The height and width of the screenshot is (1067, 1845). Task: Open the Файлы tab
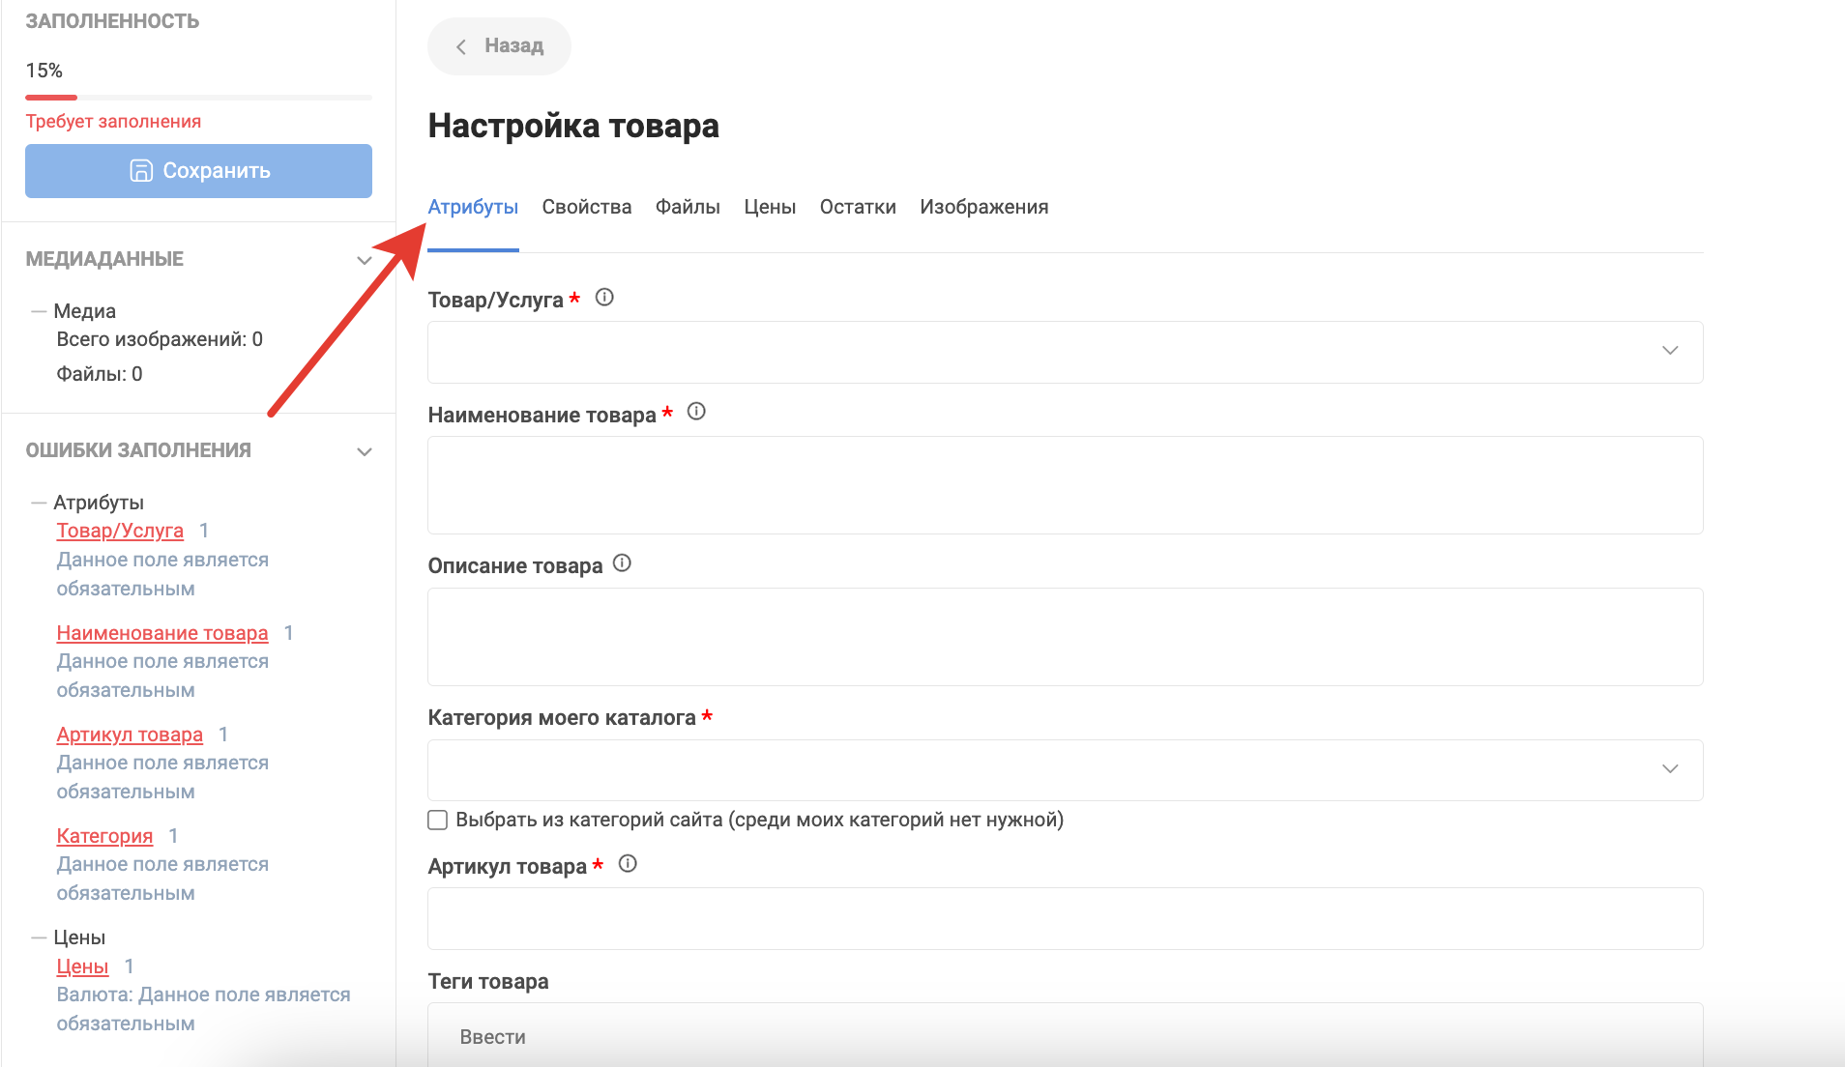click(688, 207)
